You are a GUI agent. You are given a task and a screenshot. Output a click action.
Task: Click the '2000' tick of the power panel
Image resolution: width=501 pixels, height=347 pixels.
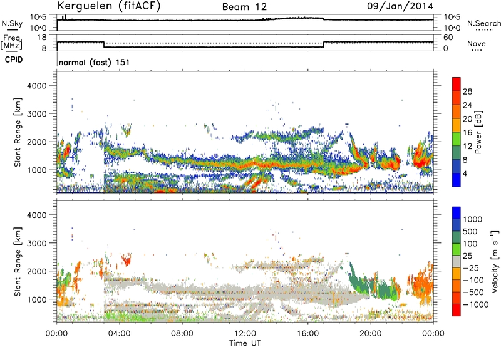pos(36,142)
